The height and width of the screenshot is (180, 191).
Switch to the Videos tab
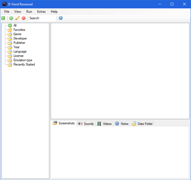[x=104, y=124]
